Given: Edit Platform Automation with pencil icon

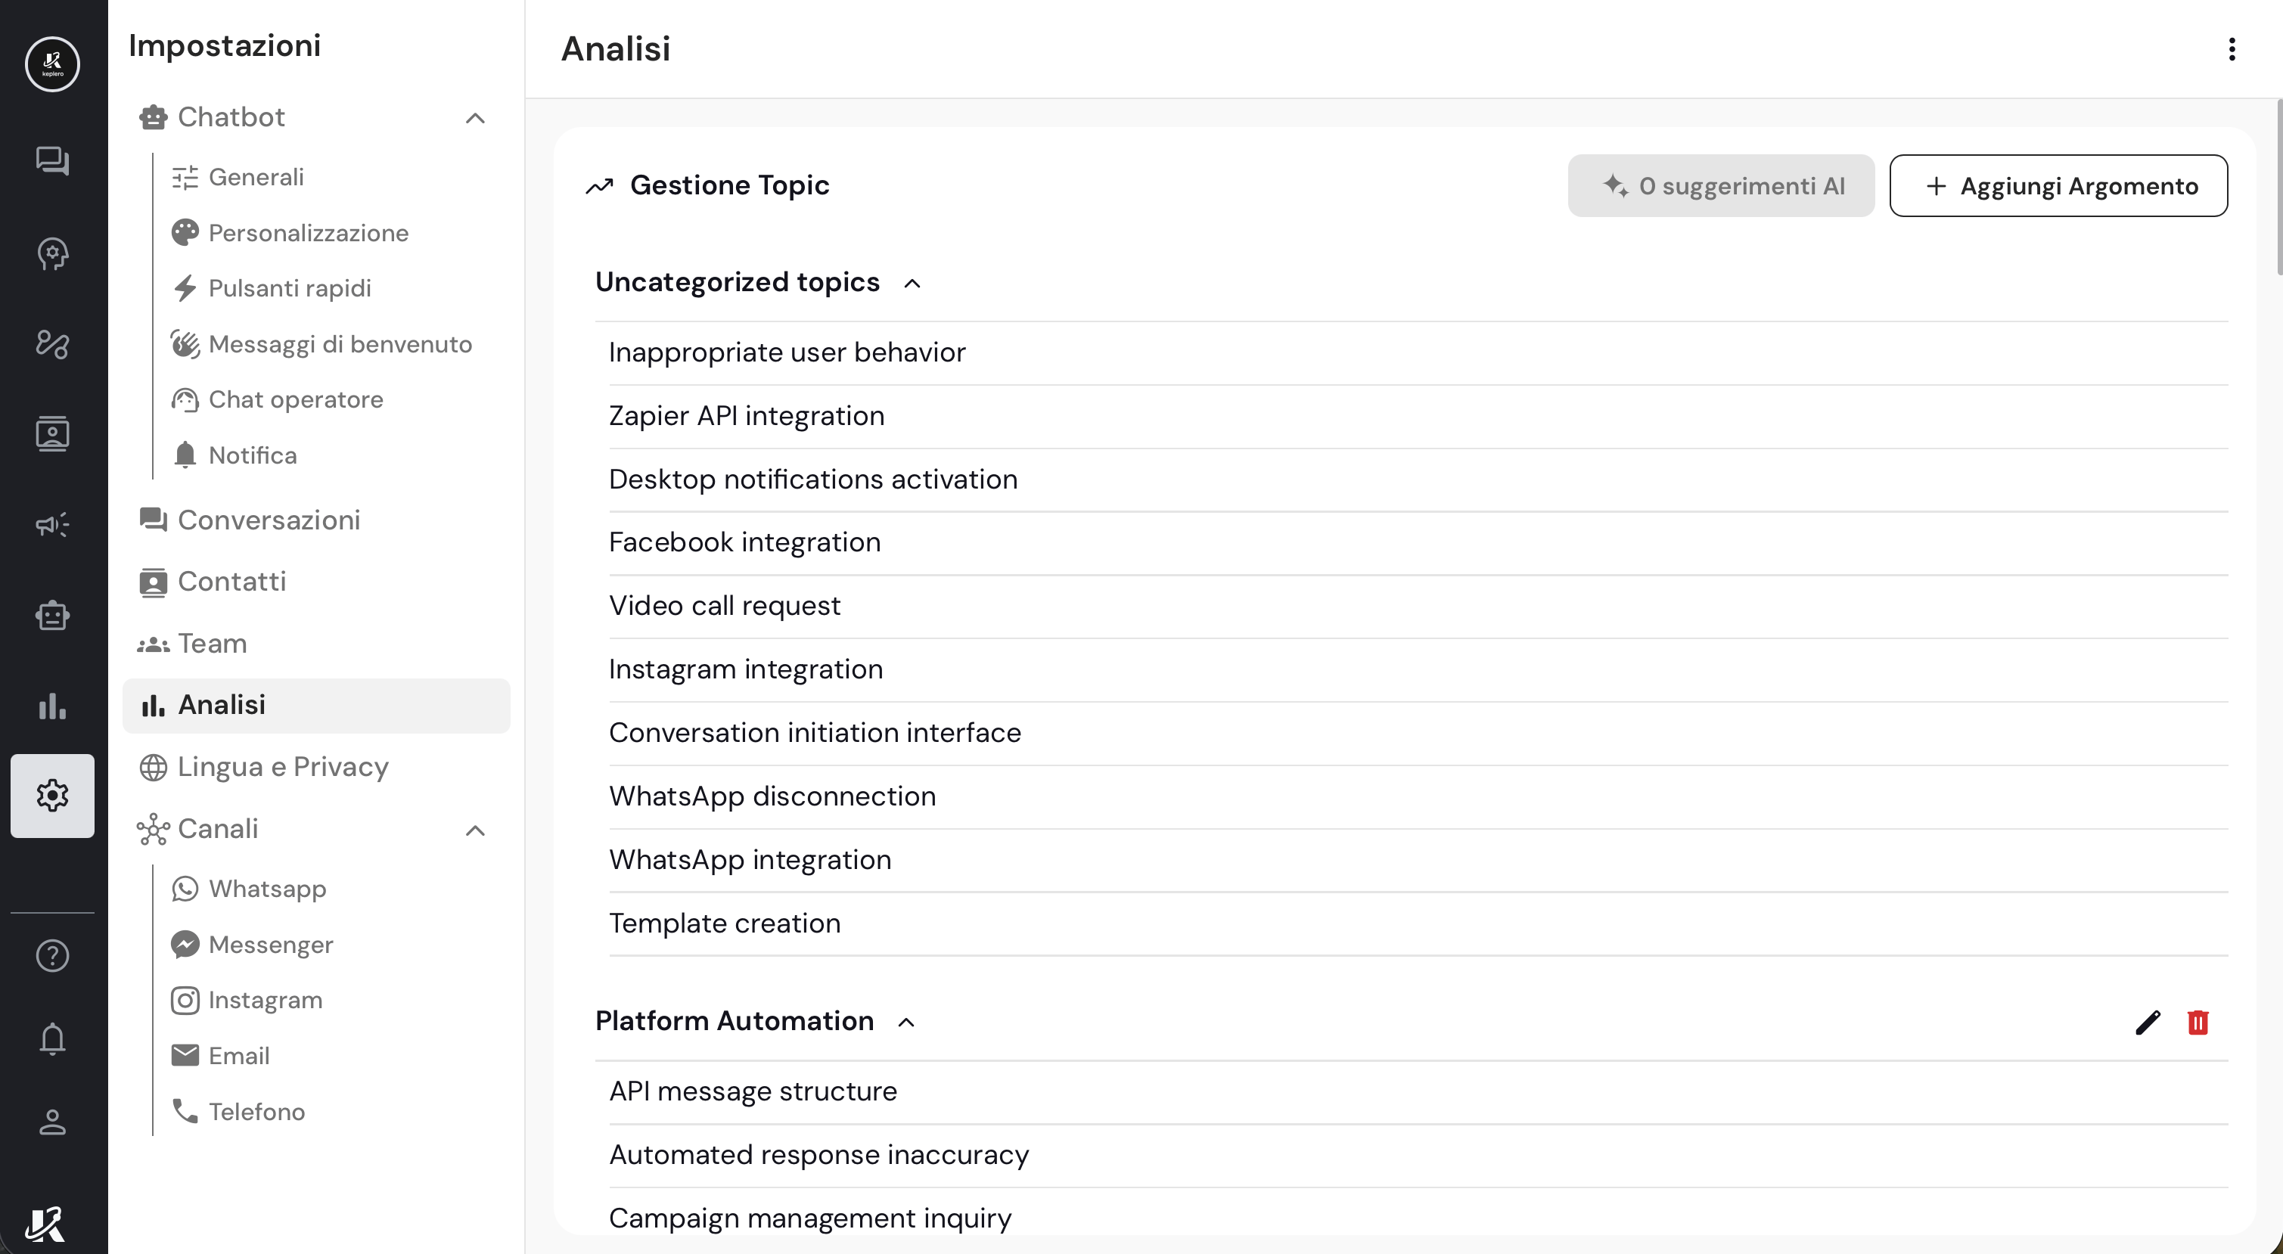Looking at the screenshot, I should click(x=2148, y=1022).
